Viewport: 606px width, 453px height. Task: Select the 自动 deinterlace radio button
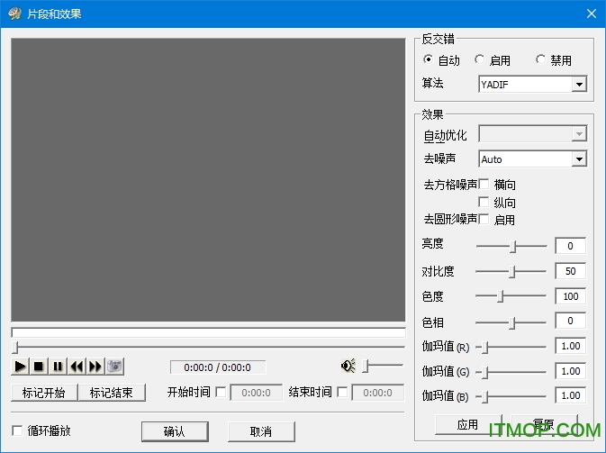428,59
